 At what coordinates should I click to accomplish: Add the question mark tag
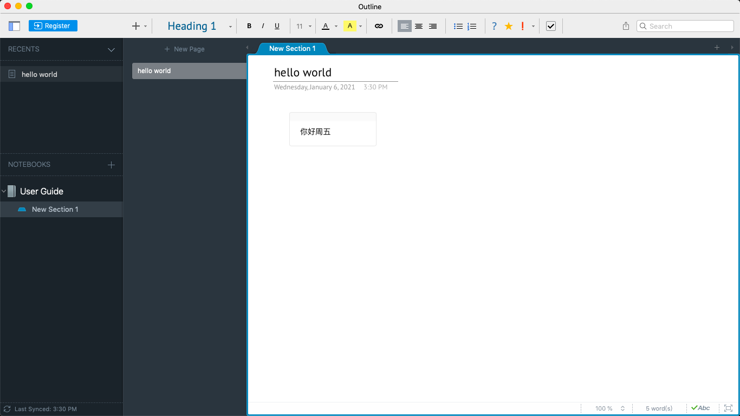(x=494, y=26)
